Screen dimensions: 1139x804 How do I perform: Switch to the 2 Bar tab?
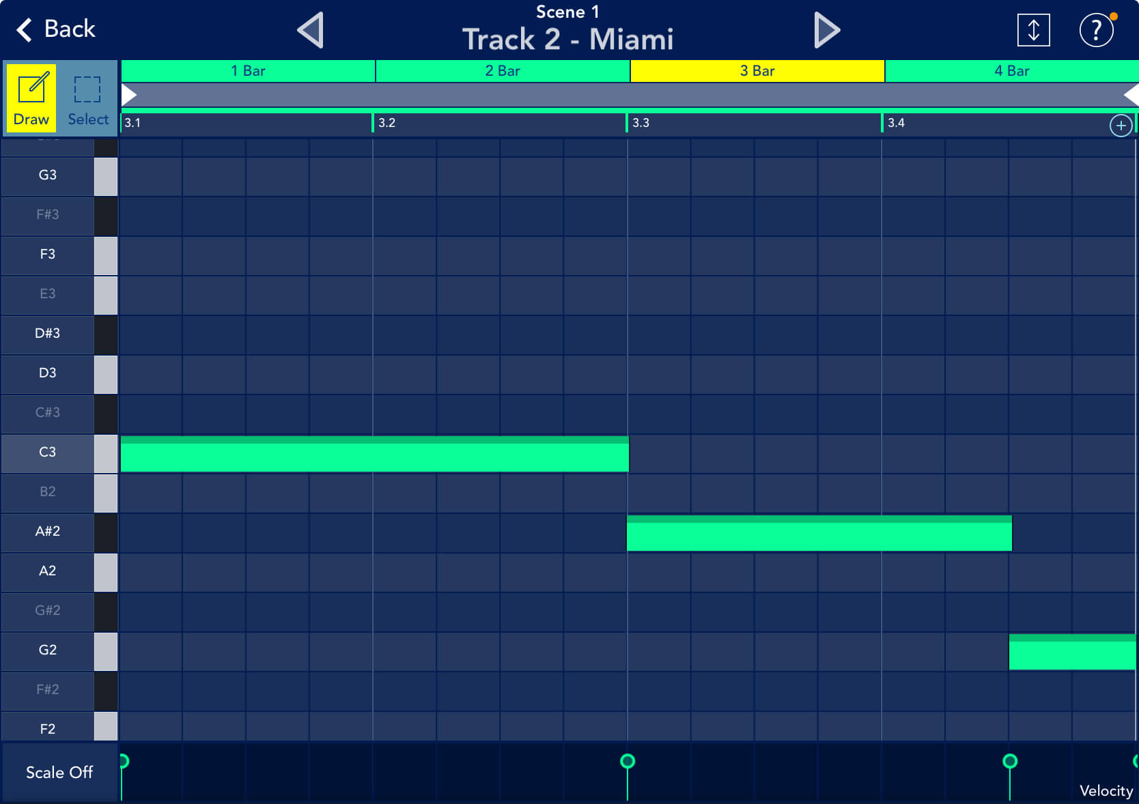coord(503,71)
